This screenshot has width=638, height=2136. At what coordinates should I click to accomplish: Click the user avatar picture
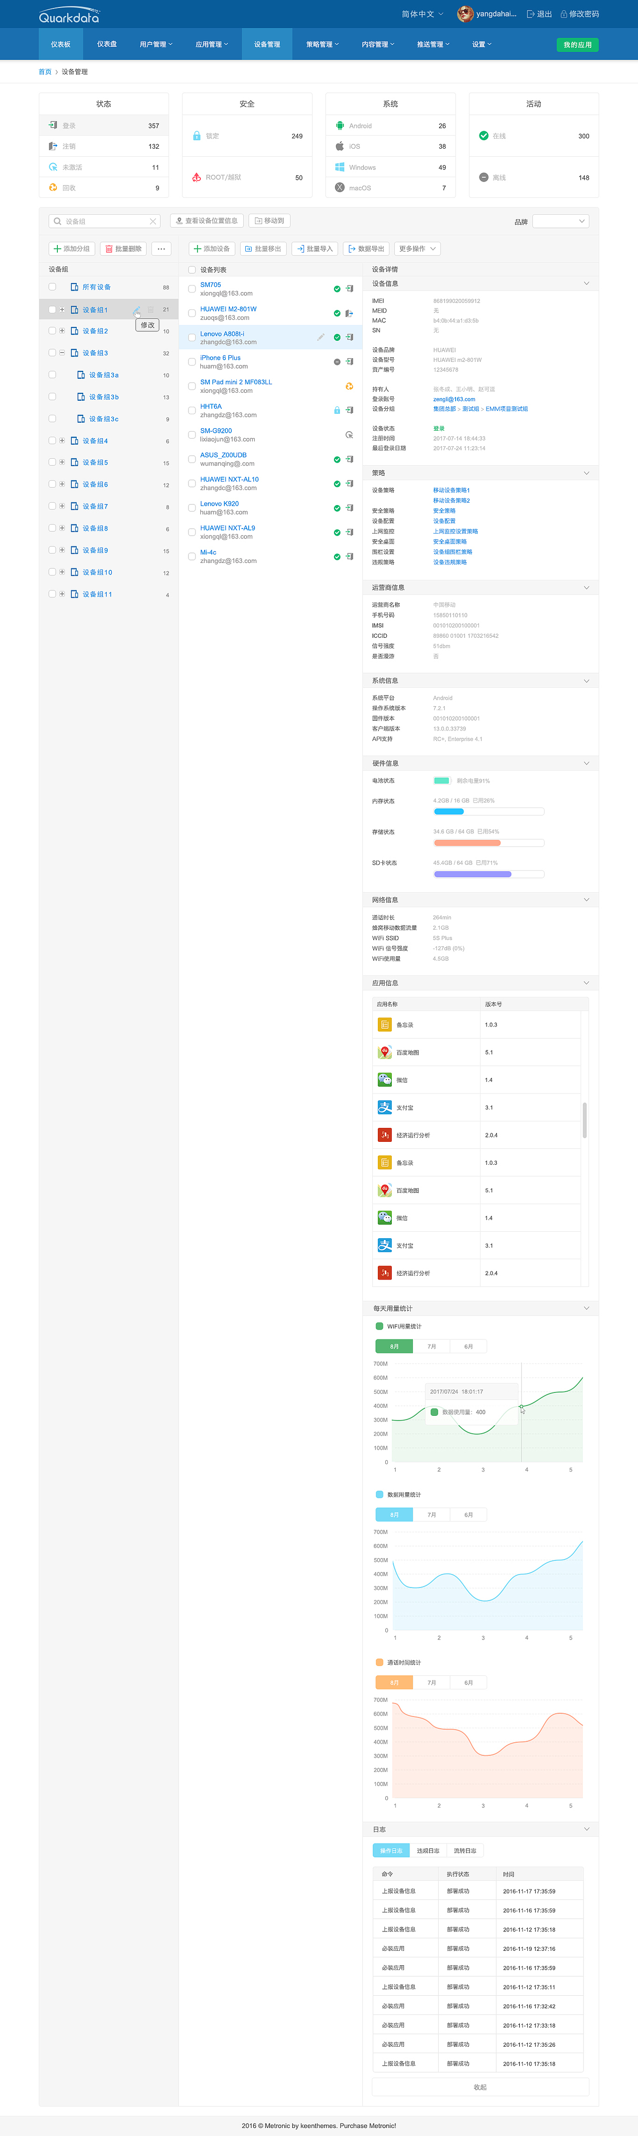(466, 14)
